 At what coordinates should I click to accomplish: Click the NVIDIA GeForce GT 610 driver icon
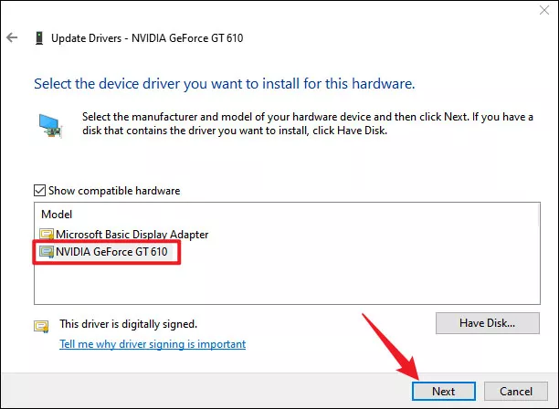click(47, 252)
